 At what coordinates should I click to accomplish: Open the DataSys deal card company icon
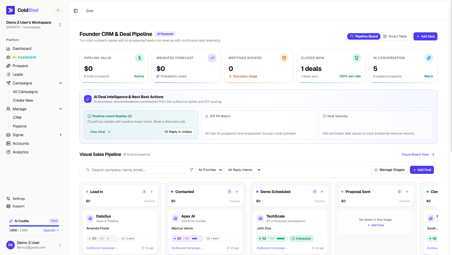click(x=90, y=218)
